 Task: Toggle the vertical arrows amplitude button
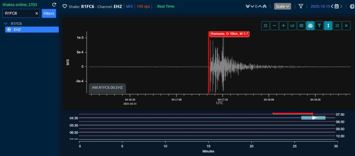click(328, 25)
